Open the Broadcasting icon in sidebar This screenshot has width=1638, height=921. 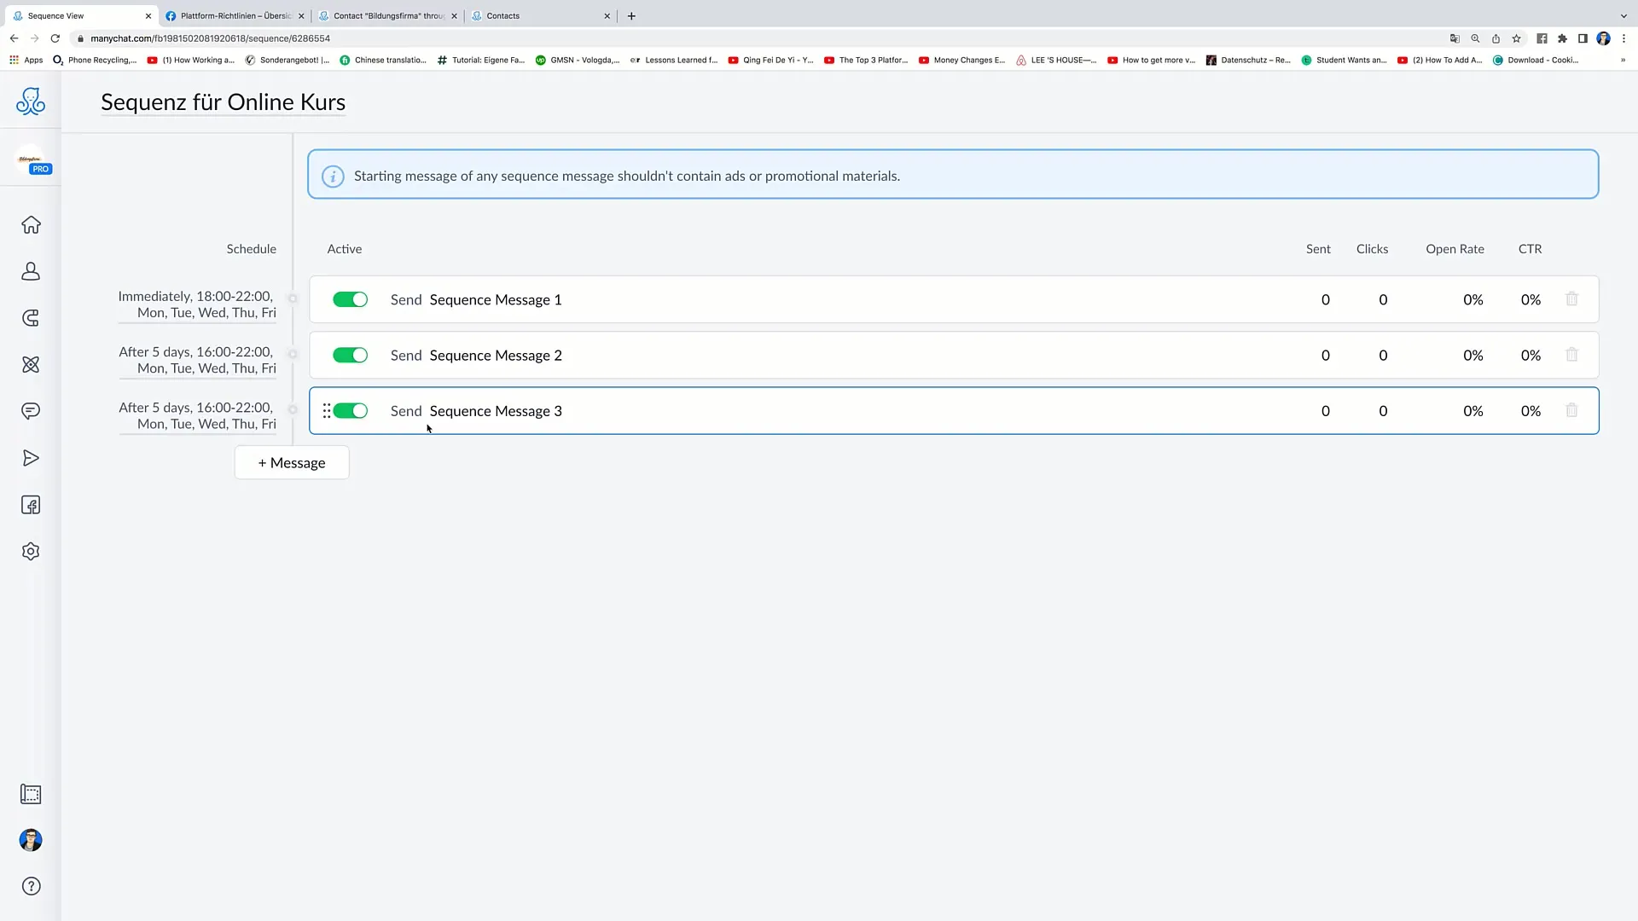[31, 458]
